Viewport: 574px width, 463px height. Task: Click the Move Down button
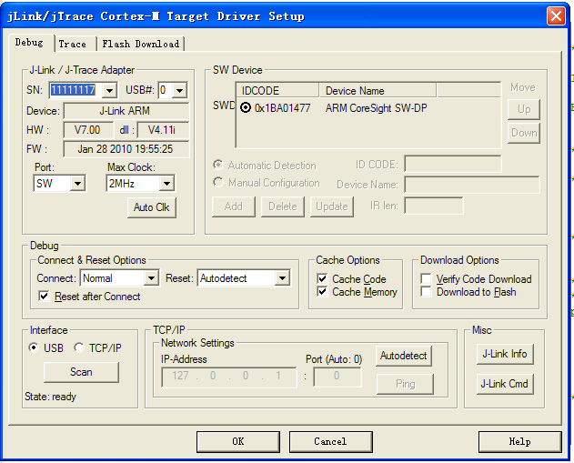(524, 133)
